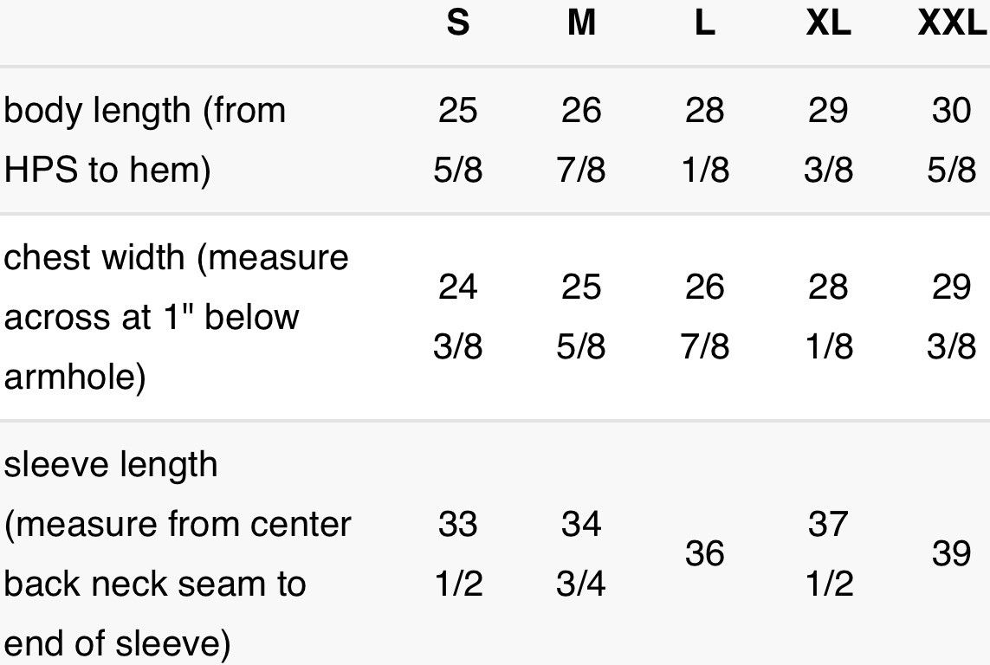990x665 pixels.
Task: Click sleeve length value 34 3/4 for M
Action: (x=581, y=554)
